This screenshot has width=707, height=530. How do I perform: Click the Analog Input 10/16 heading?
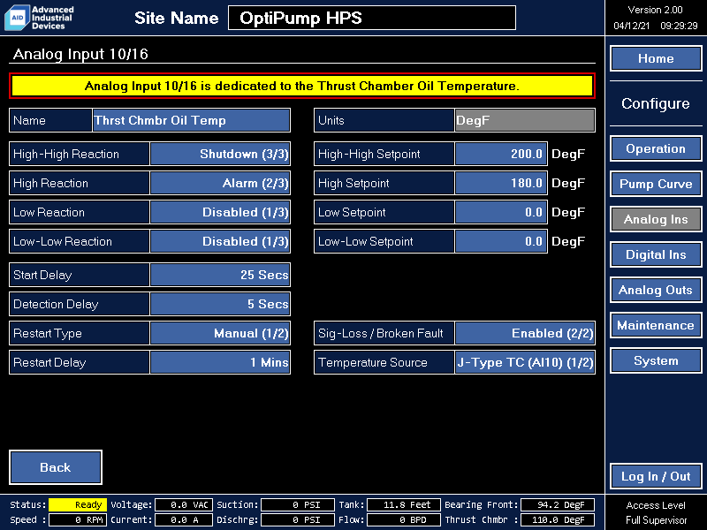pos(80,54)
